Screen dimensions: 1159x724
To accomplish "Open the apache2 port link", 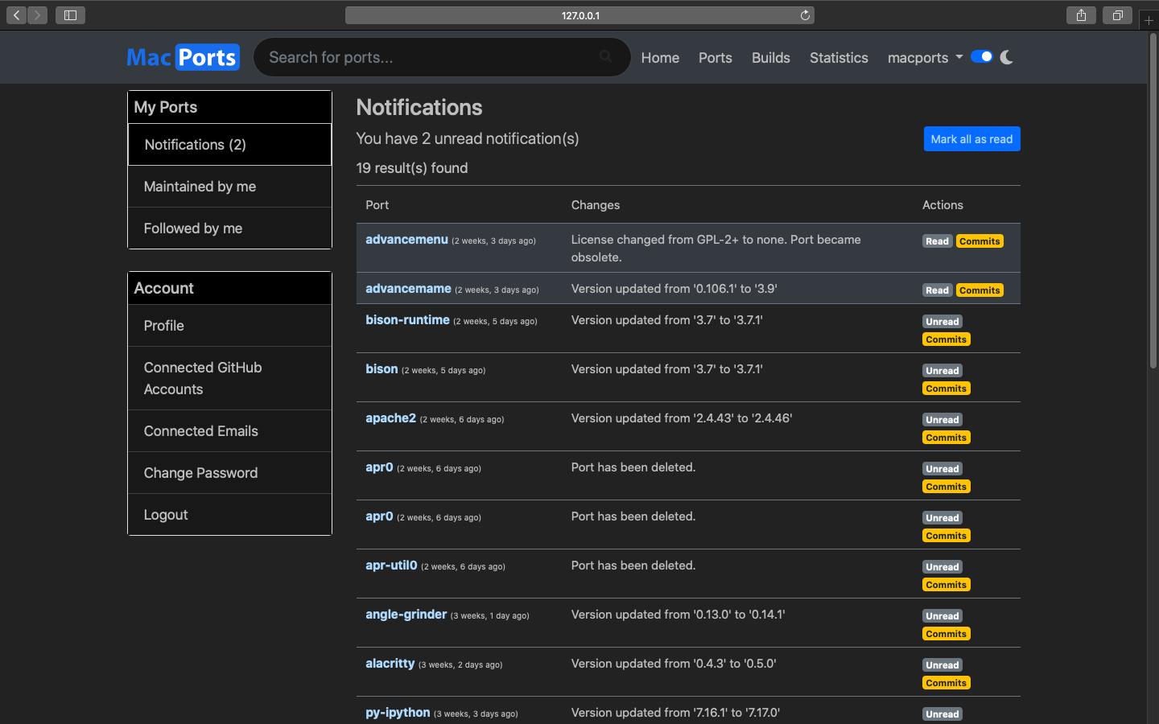I will [390, 418].
